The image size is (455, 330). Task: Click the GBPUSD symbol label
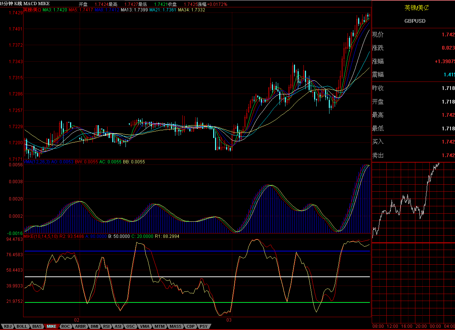(415, 21)
